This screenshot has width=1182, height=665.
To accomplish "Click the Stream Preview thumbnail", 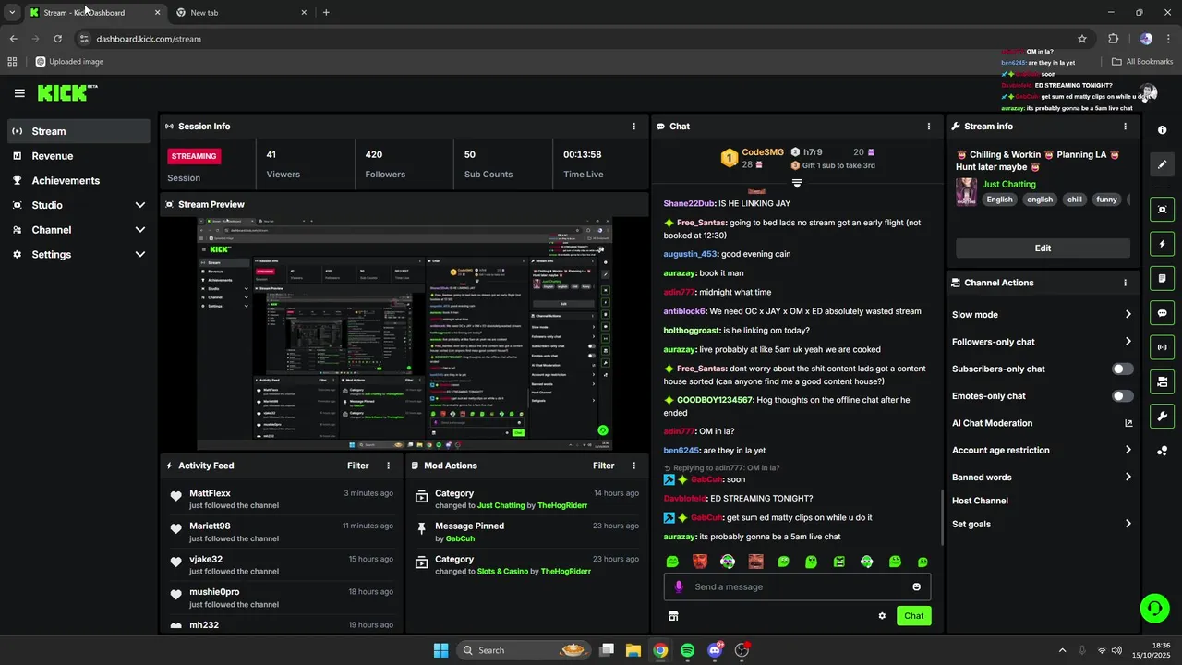I will tap(404, 334).
